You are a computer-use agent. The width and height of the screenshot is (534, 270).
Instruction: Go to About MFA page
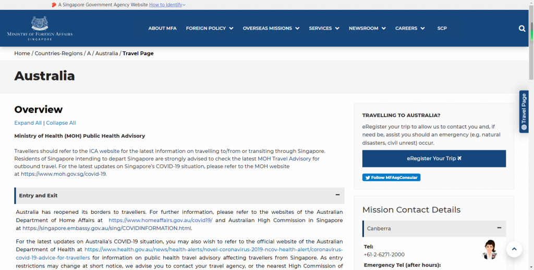[x=163, y=28]
